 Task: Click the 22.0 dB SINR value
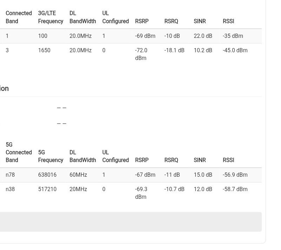203,36
